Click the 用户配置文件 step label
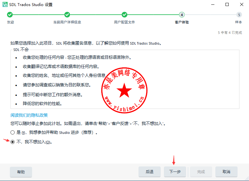 124,22
